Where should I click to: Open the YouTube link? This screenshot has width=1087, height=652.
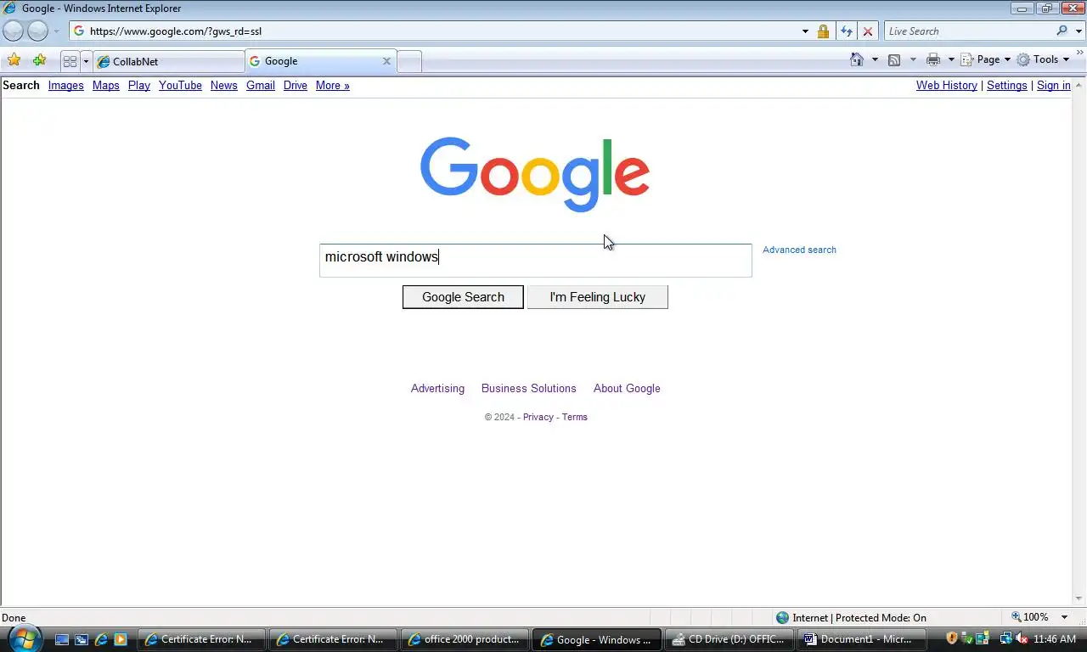[x=180, y=85]
